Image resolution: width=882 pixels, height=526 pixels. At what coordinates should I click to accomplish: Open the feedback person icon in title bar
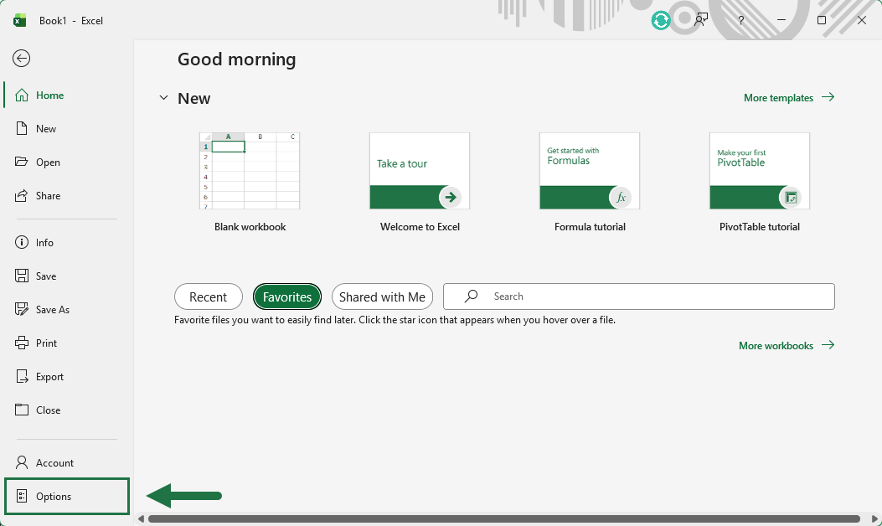click(701, 20)
